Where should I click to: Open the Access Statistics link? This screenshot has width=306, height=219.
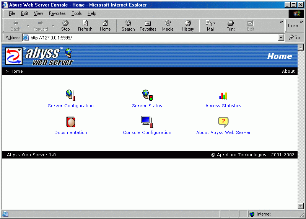coord(223,106)
